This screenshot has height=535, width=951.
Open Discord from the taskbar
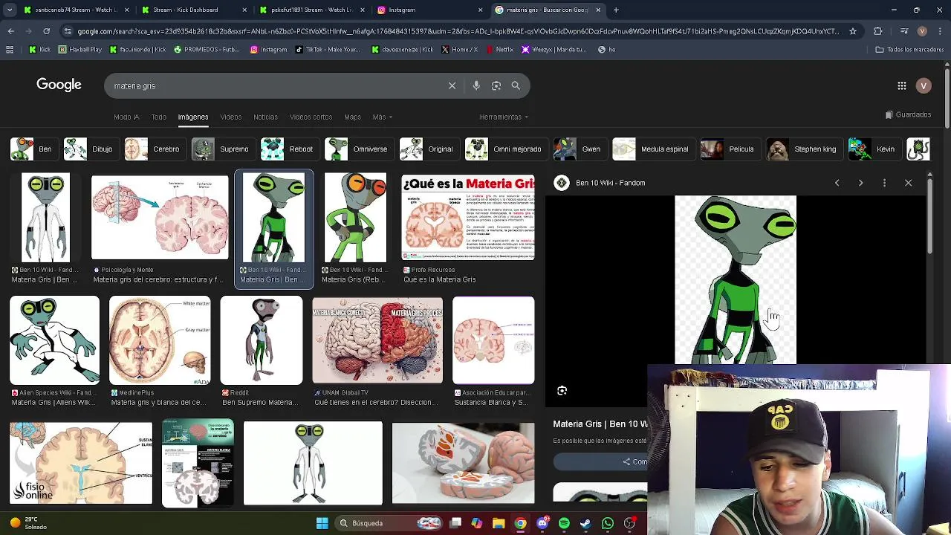click(542, 523)
